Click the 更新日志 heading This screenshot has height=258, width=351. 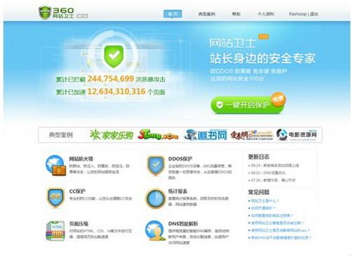click(x=258, y=157)
